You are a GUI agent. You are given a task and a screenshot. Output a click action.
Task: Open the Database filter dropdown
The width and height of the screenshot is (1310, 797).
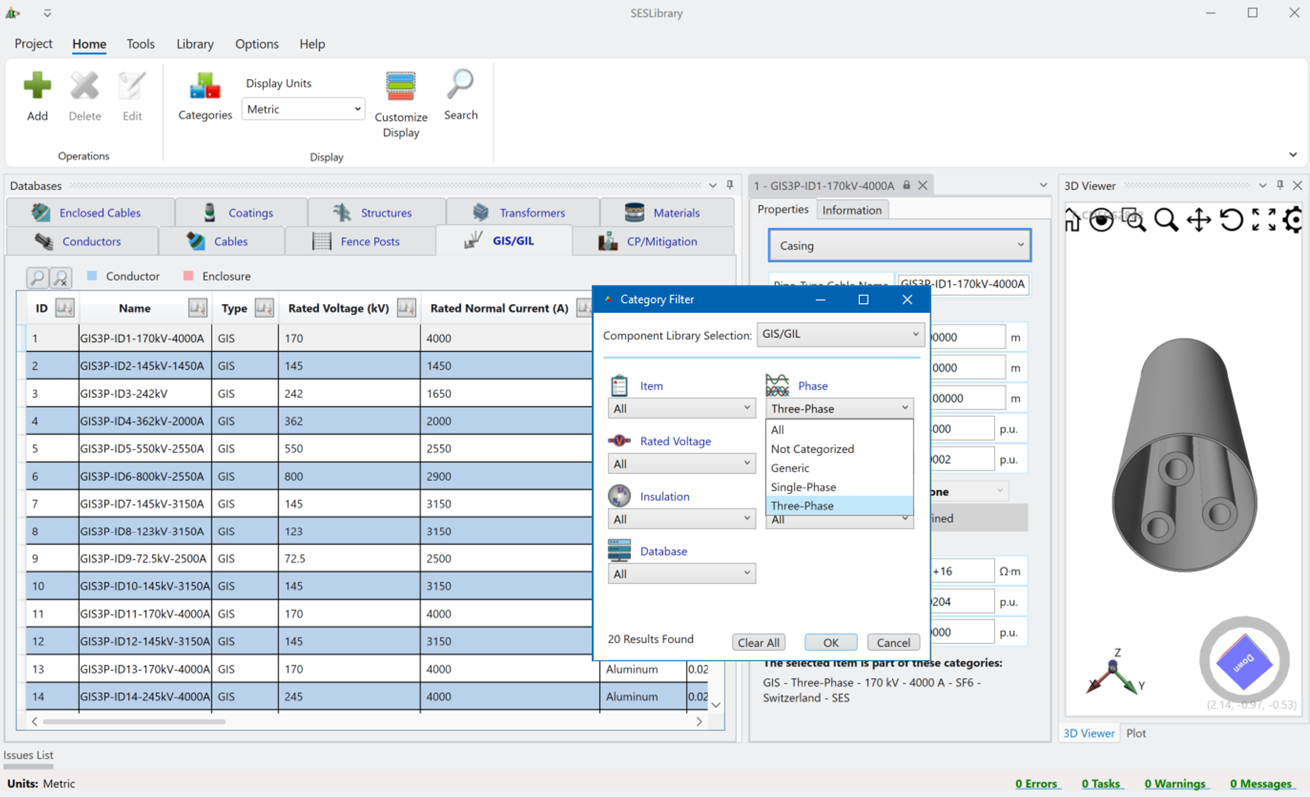click(681, 574)
